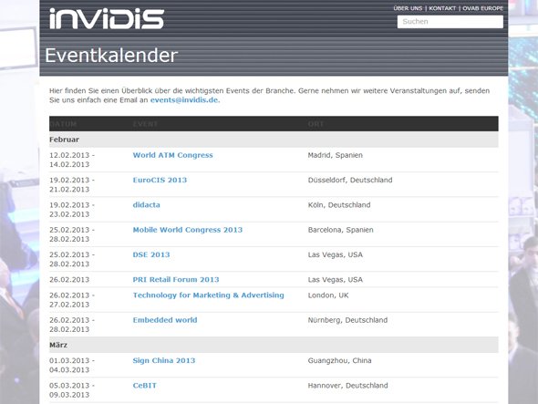Open Embedded world event link
538x404 pixels.
coord(165,320)
